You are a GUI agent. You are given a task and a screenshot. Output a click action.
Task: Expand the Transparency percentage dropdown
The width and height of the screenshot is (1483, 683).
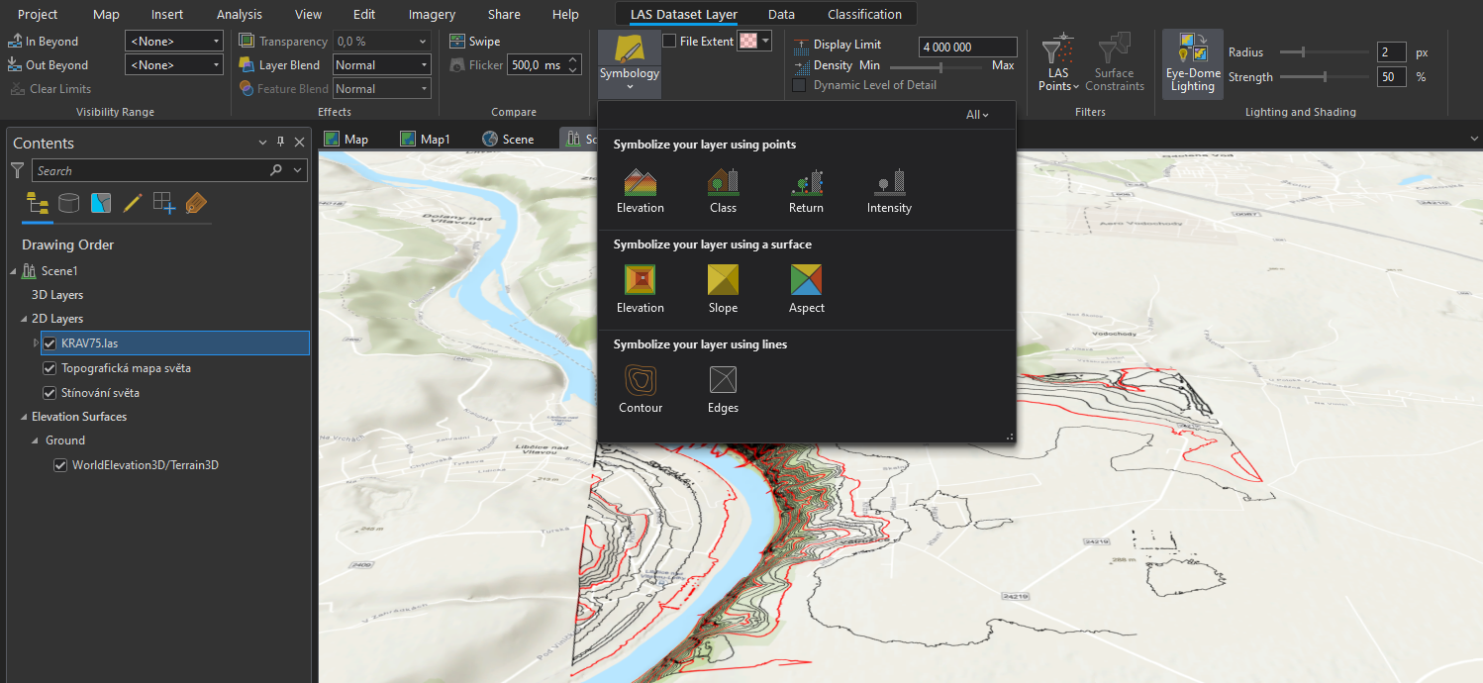click(x=423, y=42)
